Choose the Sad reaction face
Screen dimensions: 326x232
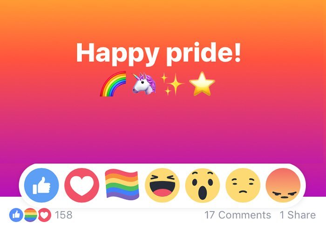(x=243, y=185)
